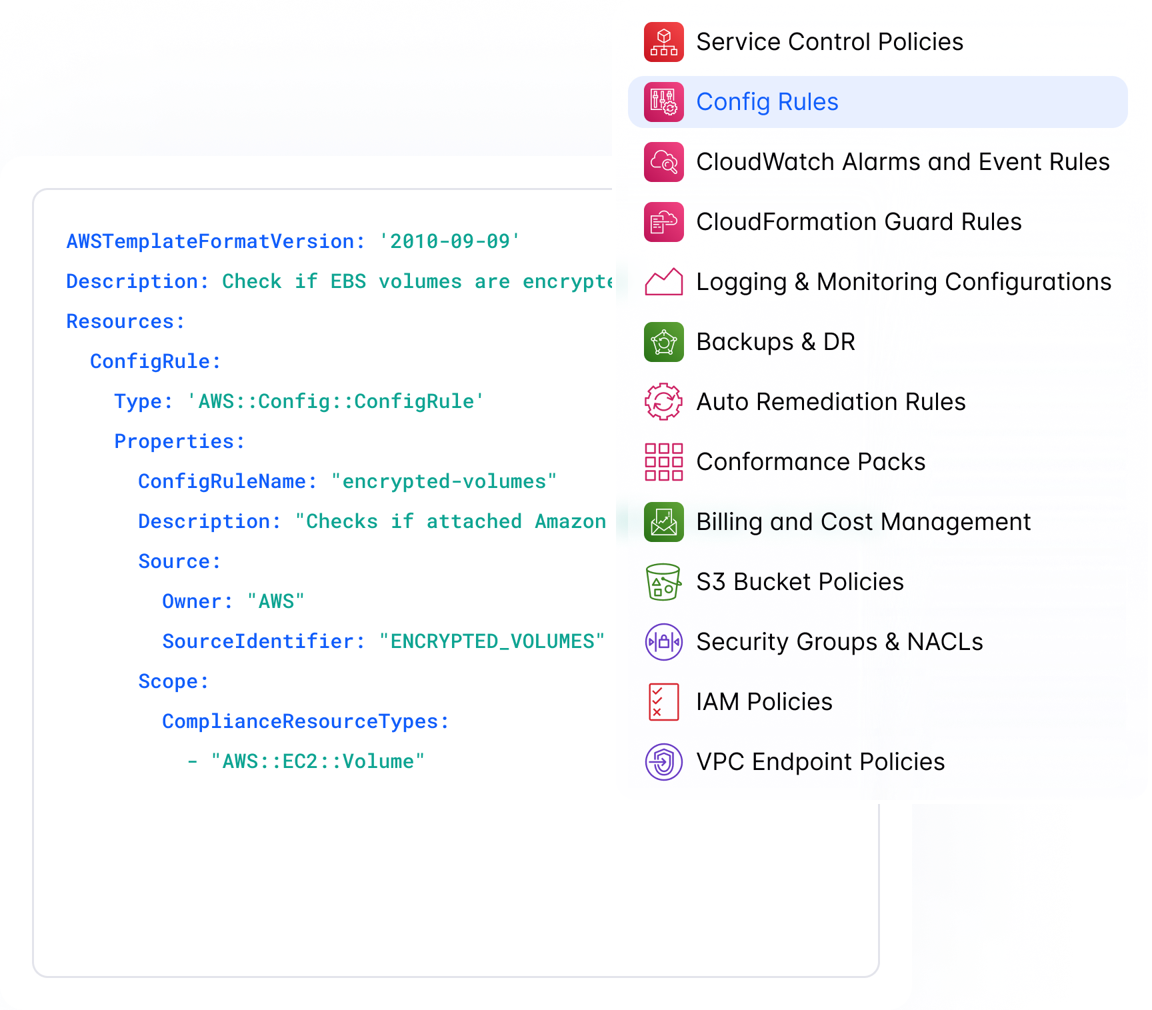Screen dimensions: 1152x1010
Task: Click the Scope: key
Action: tap(173, 681)
